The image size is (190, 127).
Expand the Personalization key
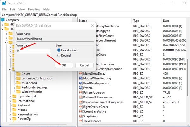(x=10, y=115)
